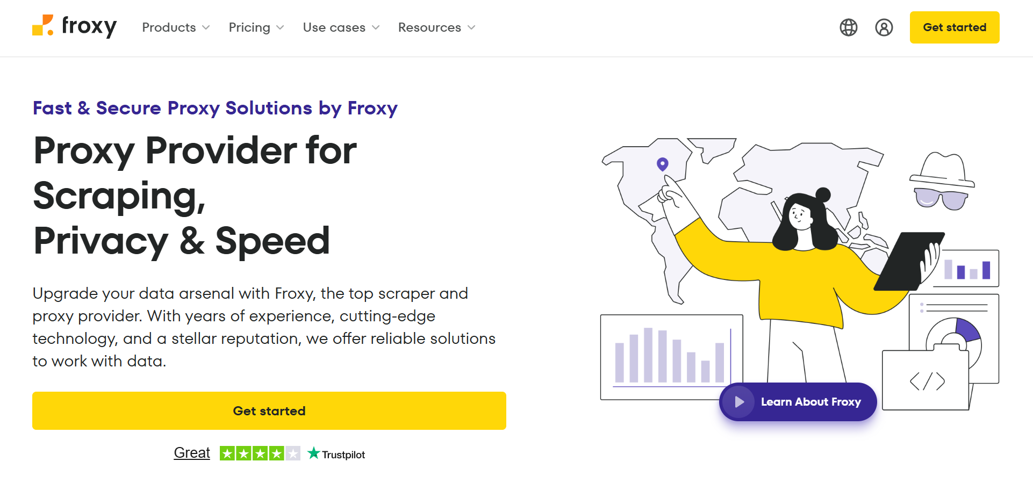Expand the Products dropdown
Screen dimensions: 1033x490
[x=175, y=27]
